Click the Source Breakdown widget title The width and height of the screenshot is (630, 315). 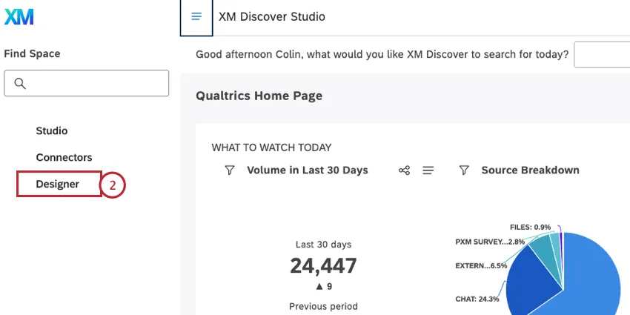click(x=530, y=170)
